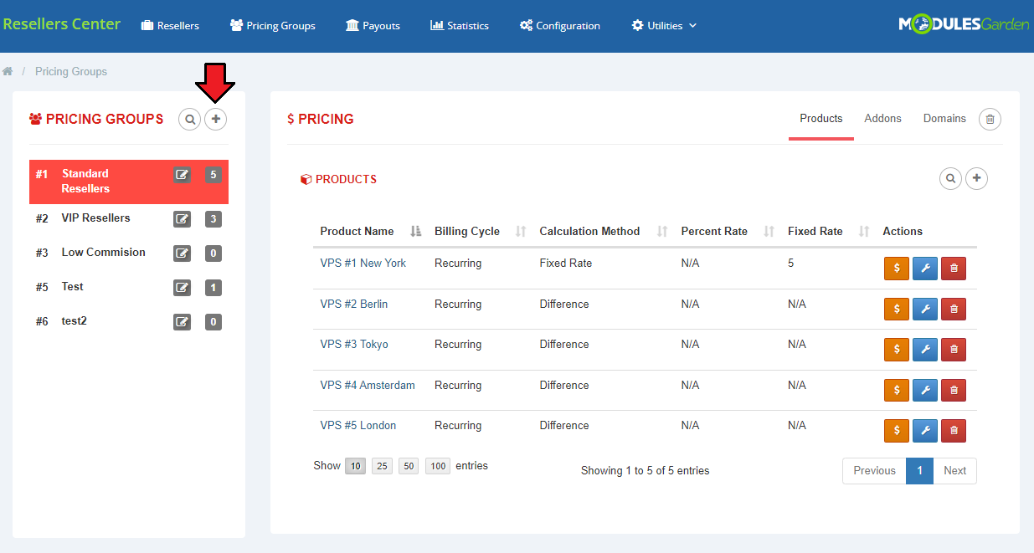
Task: Select the VIP Resellers pricing group
Action: tap(129, 218)
